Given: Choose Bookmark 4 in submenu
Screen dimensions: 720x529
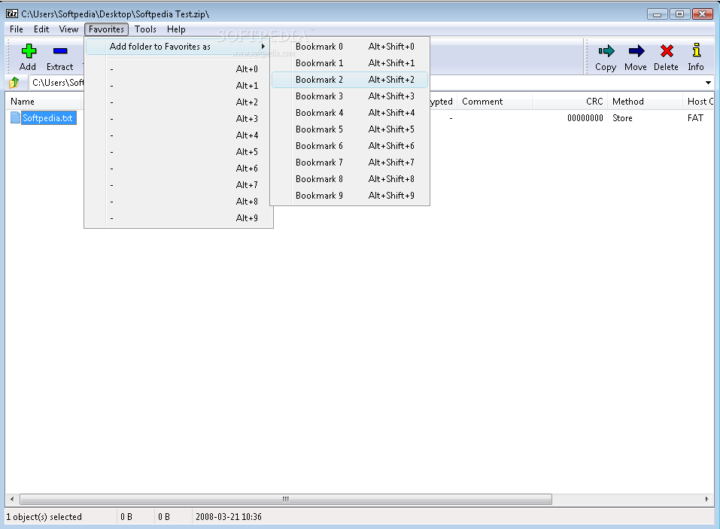Looking at the screenshot, I should [x=350, y=113].
